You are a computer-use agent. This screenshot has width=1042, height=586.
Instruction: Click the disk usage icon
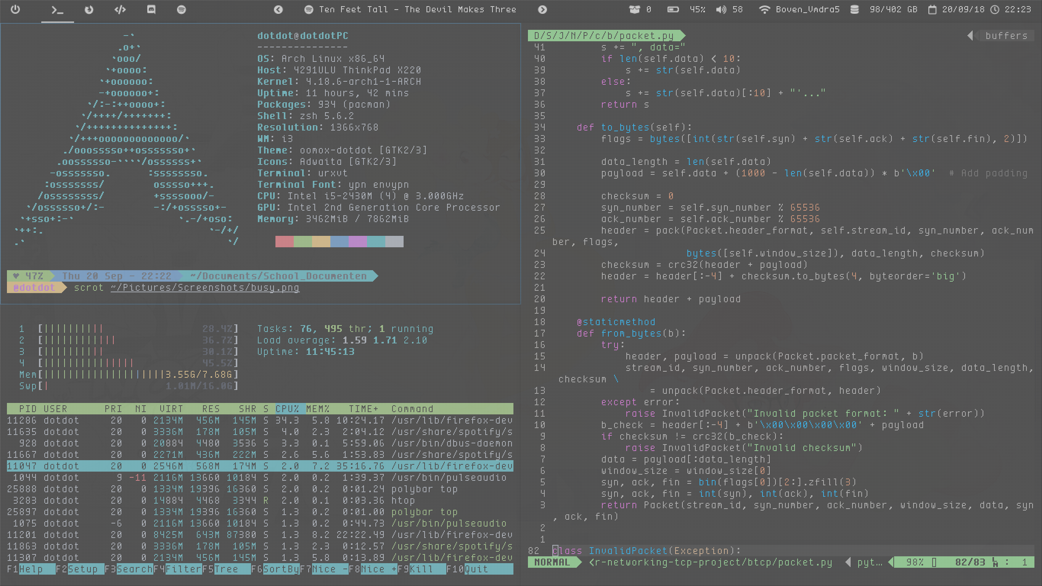coord(854,9)
